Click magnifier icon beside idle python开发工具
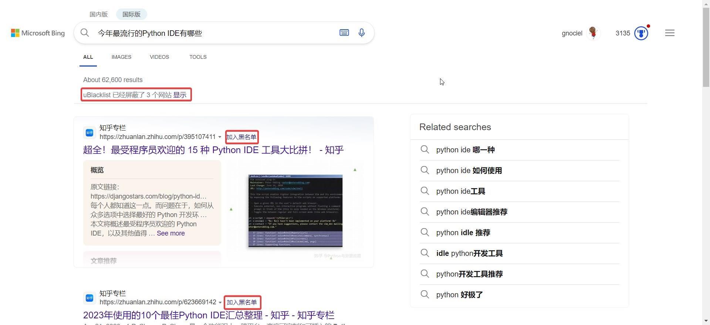 tap(425, 253)
